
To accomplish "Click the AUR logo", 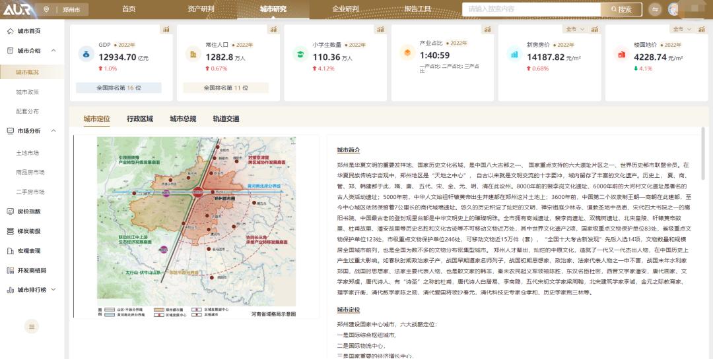I will [17, 9].
